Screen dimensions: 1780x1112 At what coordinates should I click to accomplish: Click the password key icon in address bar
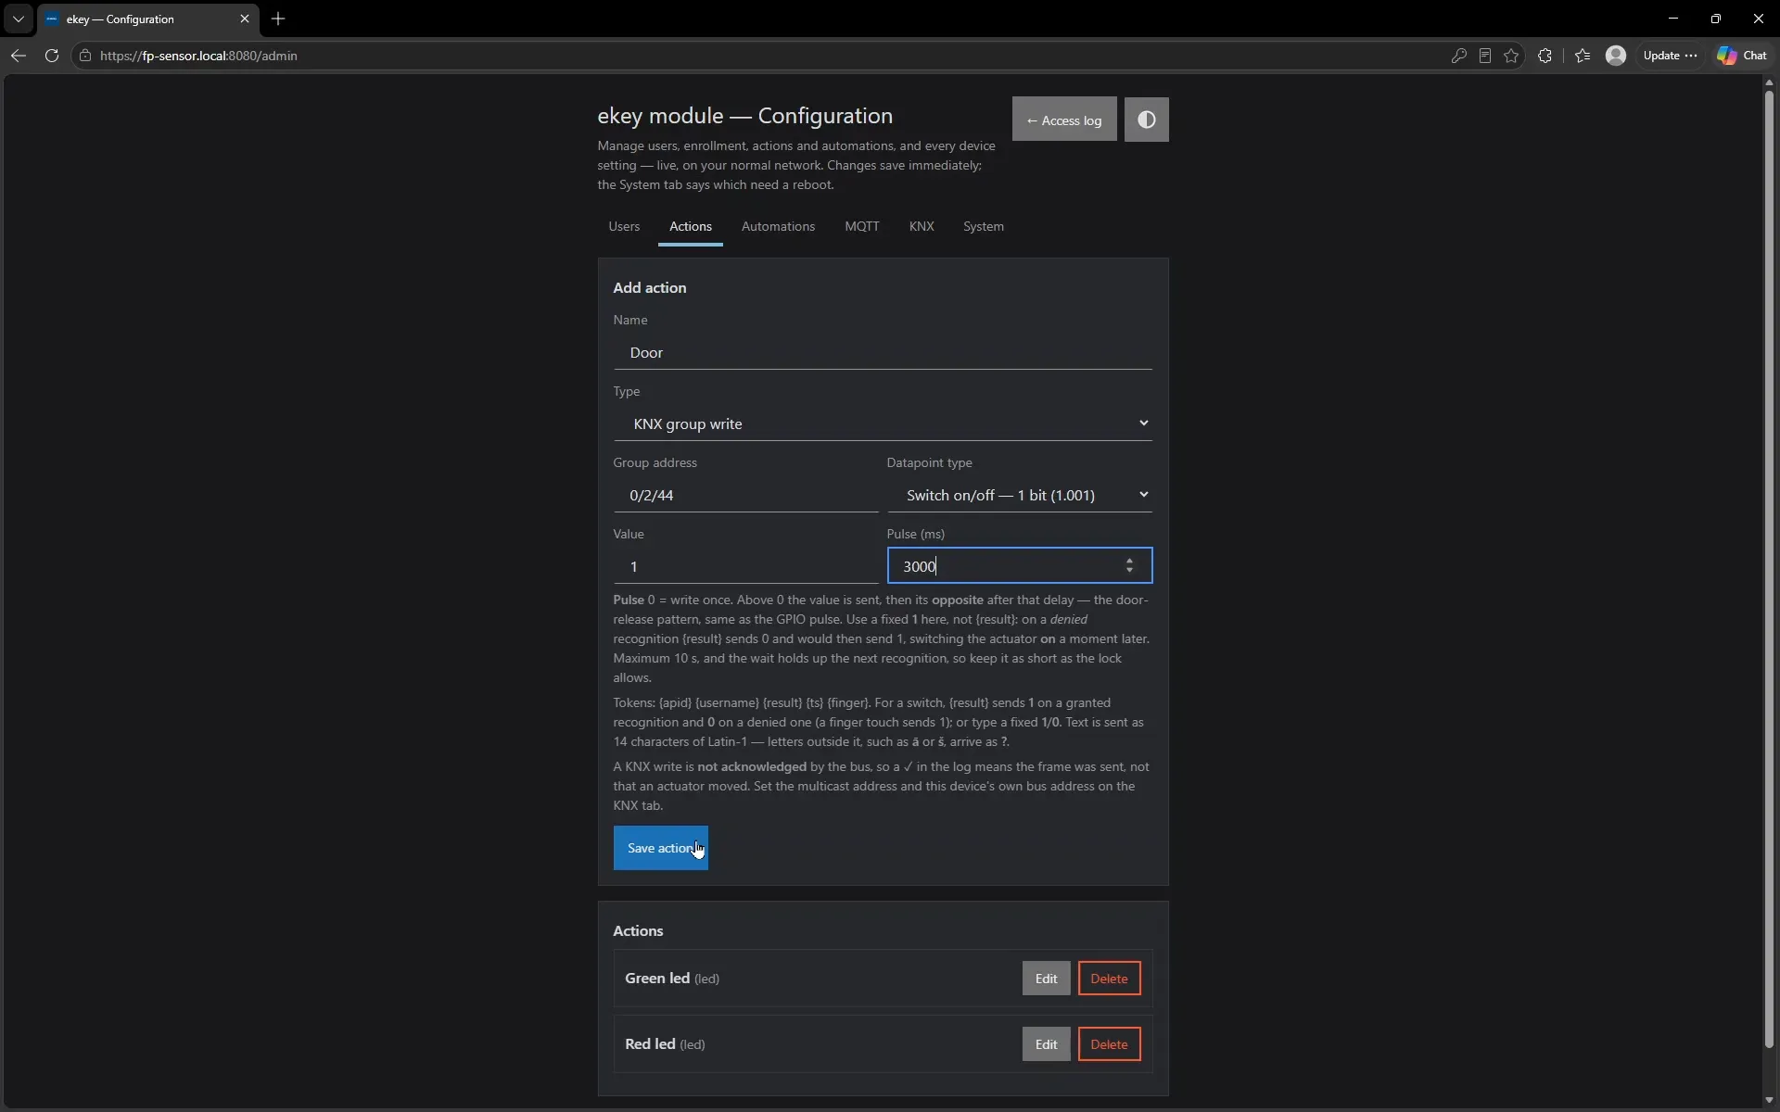tap(1458, 56)
